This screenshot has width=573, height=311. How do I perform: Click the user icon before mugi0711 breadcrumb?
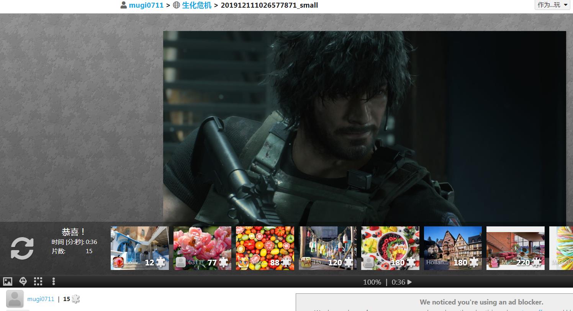pos(124,5)
